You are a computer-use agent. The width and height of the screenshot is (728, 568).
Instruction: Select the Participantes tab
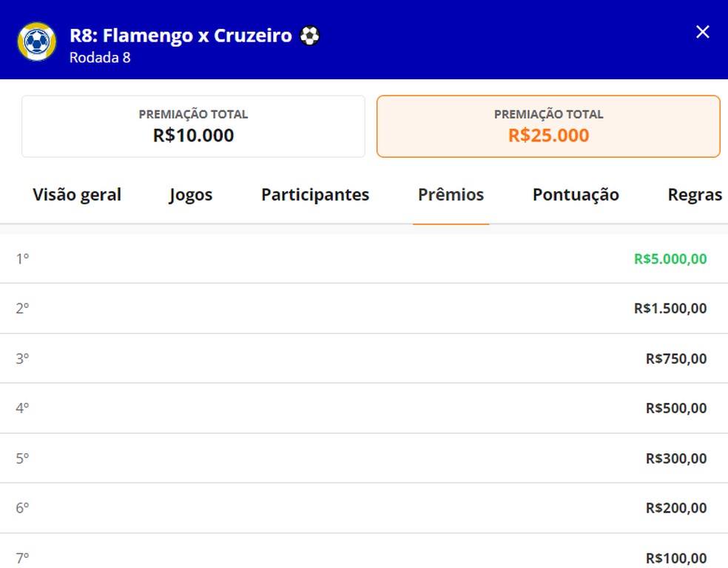click(x=314, y=195)
